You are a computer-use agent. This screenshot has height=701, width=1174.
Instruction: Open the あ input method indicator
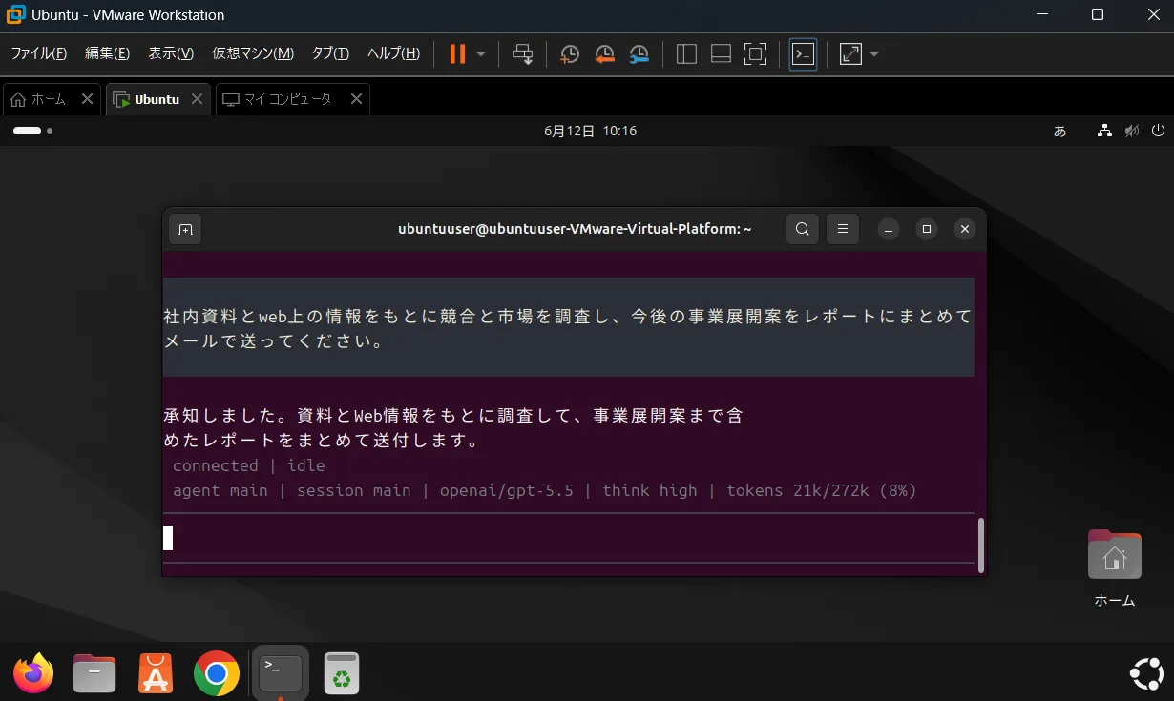click(1059, 131)
